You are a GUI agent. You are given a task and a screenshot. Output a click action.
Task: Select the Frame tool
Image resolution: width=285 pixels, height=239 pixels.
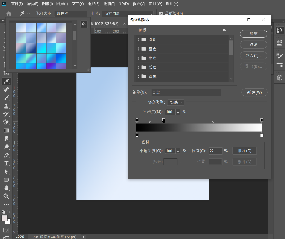[6, 73]
